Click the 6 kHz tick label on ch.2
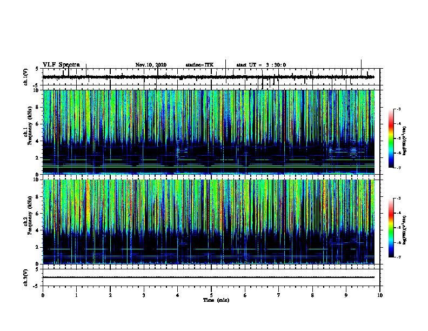The height and width of the screenshot is (331, 428). click(x=37, y=214)
